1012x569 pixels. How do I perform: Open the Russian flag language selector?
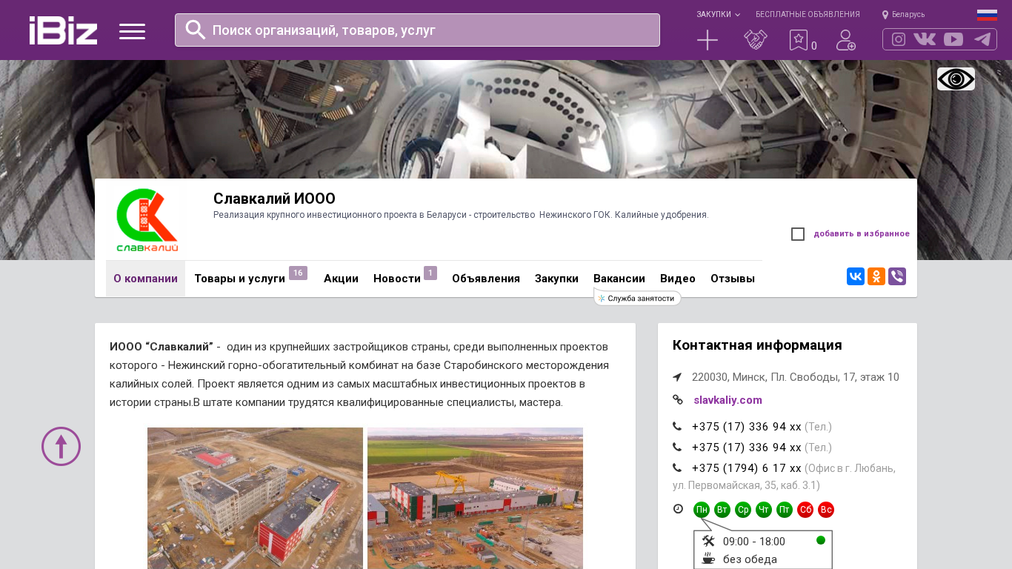click(x=987, y=15)
